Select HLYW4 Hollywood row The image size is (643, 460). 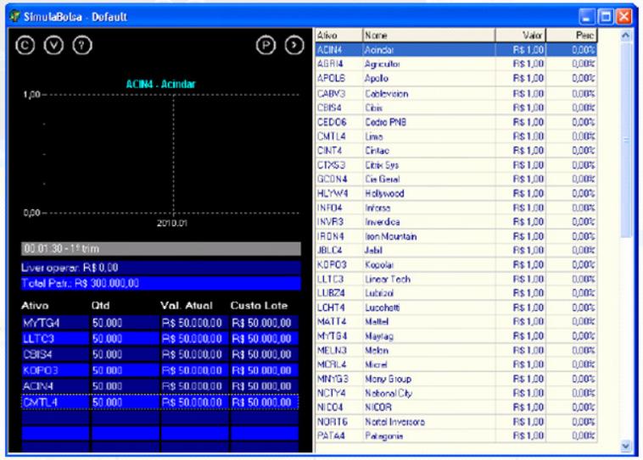click(x=456, y=193)
